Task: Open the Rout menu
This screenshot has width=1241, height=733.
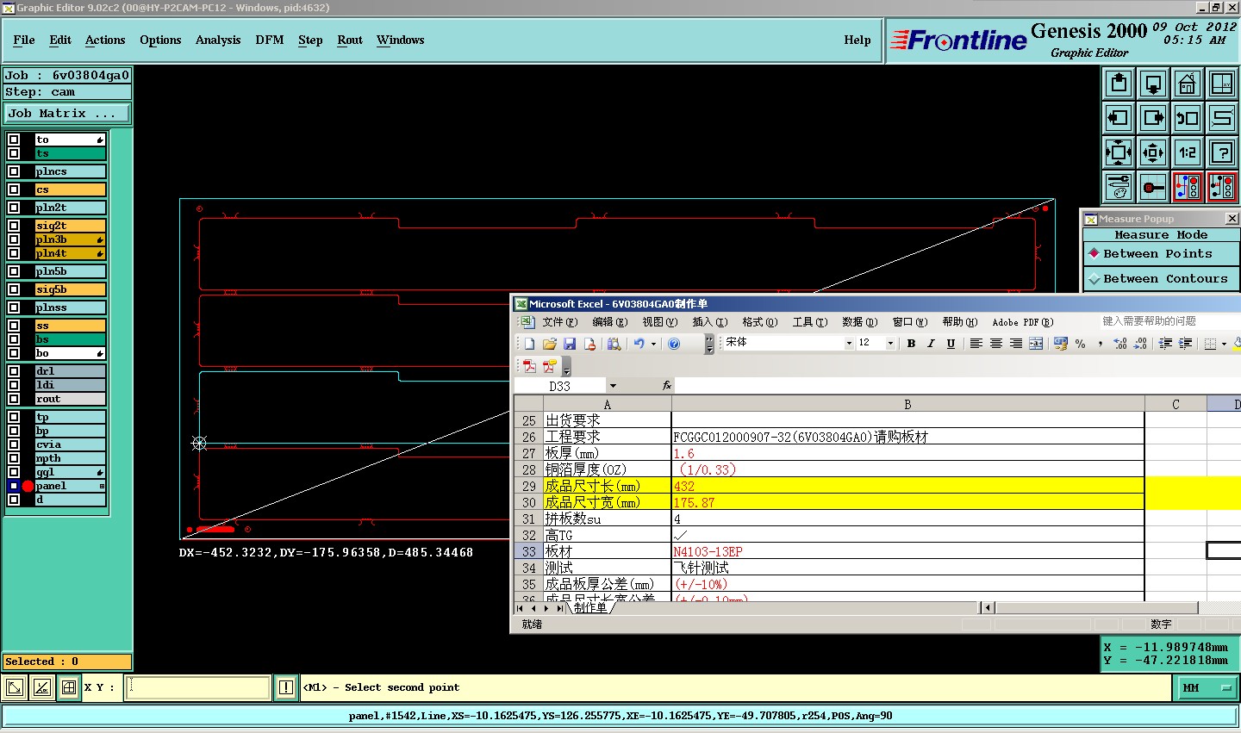Action: 350,40
